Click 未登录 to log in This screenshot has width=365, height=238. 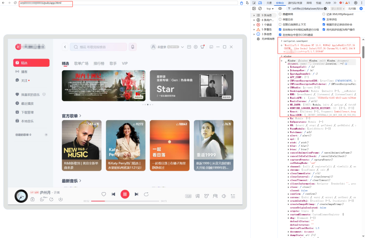point(162,47)
